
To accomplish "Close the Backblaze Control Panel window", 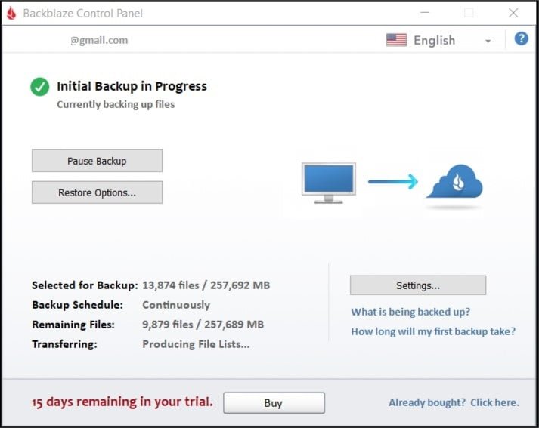I will (513, 13).
